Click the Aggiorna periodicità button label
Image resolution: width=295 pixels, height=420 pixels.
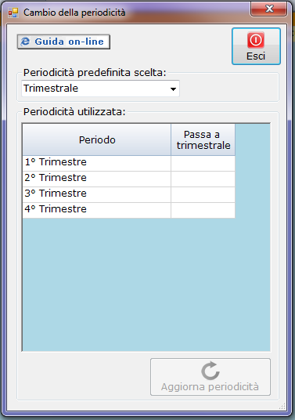coord(210,386)
